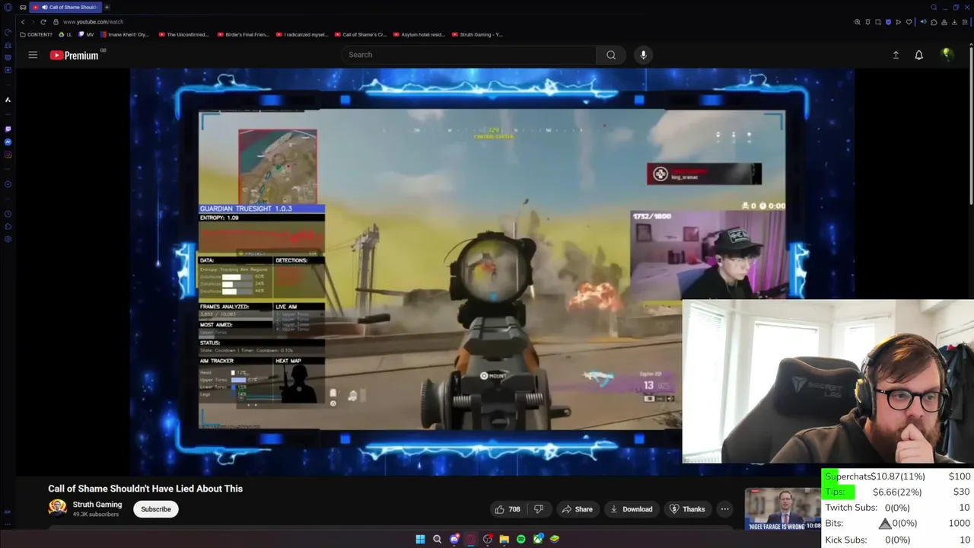Open I radicalized mysel bookmark
This screenshot has height=548, width=974.
(301, 34)
